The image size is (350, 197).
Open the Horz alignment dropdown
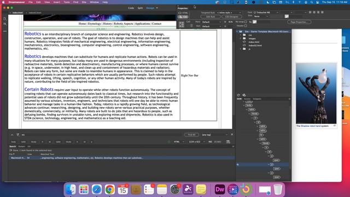coord(212,22)
